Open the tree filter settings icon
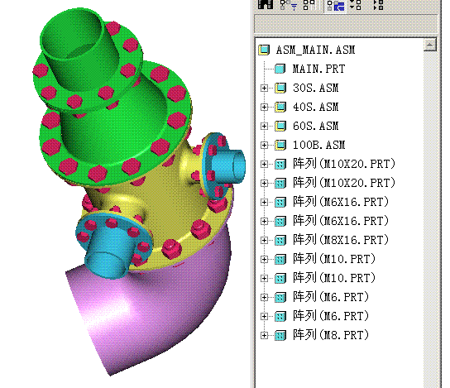 click(288, 5)
